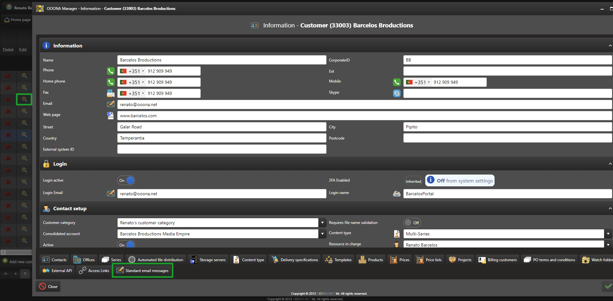Open the Billing customers section
Screen dimensions: 613x301
(498, 260)
